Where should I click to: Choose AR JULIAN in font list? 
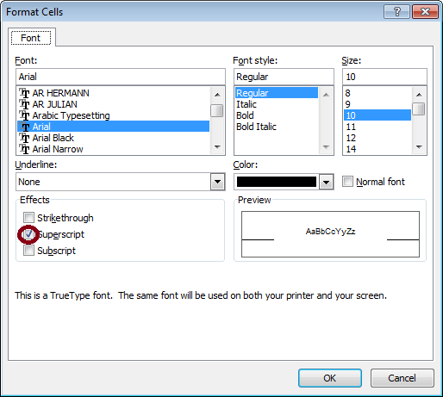click(x=114, y=104)
